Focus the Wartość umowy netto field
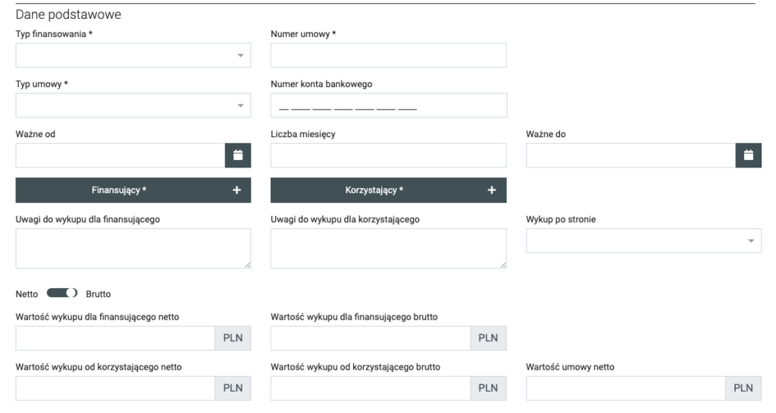The width and height of the screenshot is (776, 413). coord(626,388)
